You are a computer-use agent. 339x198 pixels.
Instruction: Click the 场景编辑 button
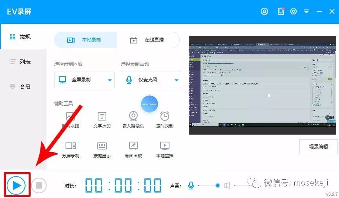point(319,147)
